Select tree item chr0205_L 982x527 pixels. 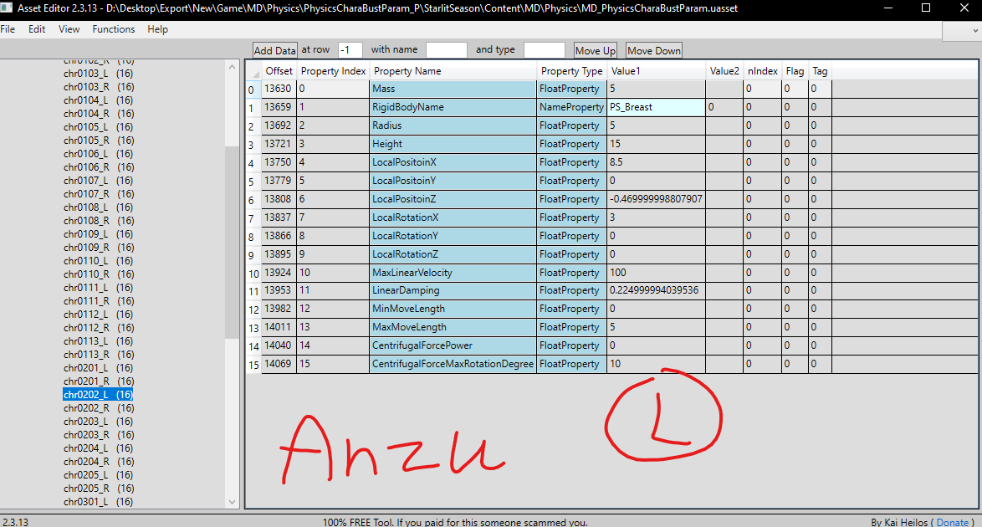coord(99,475)
